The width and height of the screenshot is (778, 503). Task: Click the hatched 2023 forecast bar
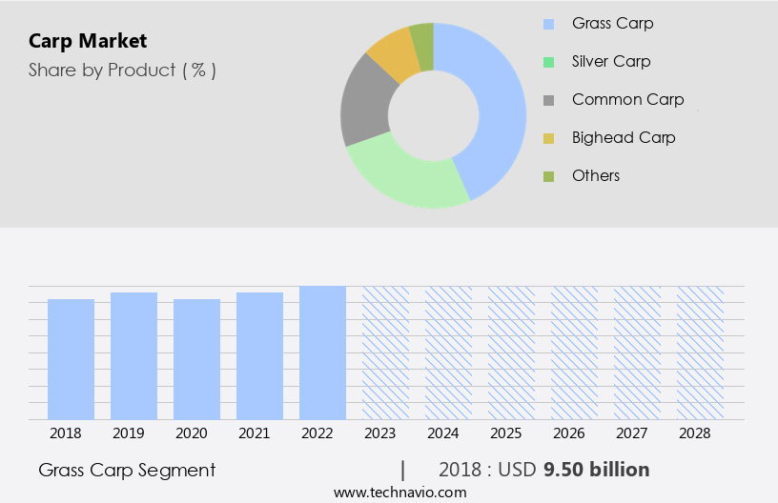(385, 352)
